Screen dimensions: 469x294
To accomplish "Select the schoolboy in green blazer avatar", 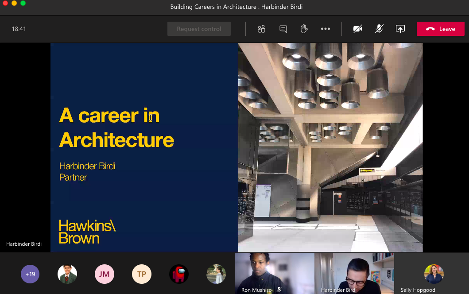I will (67, 274).
